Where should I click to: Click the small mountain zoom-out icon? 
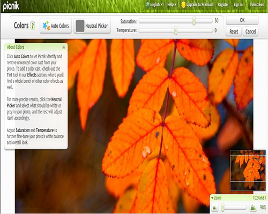tap(215, 208)
